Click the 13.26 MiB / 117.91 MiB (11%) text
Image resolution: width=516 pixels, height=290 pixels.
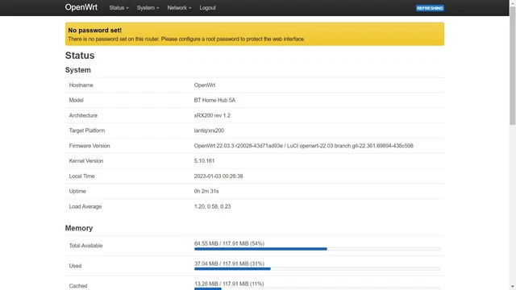[229, 284]
